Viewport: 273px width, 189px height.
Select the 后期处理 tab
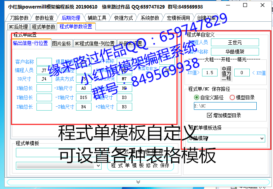[71, 18]
